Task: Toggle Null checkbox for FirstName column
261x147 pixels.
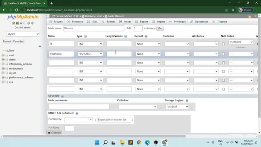Action: point(223,54)
